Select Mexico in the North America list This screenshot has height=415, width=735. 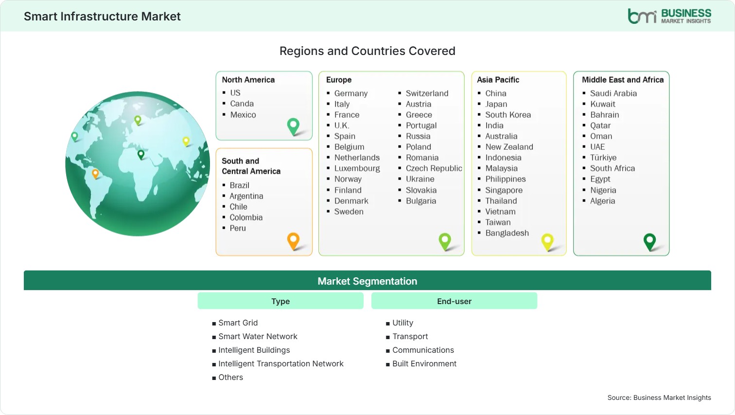click(243, 115)
